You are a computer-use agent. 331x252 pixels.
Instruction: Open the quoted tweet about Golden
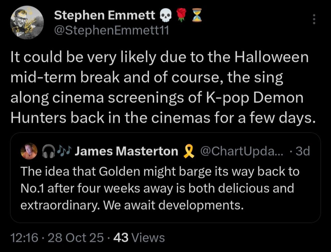coord(160,188)
